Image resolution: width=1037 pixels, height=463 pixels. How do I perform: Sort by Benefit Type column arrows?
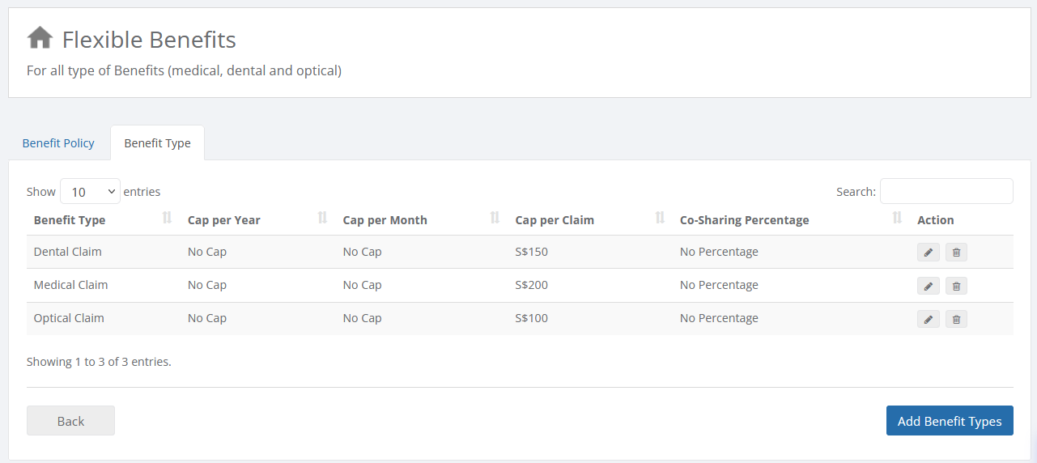point(167,218)
